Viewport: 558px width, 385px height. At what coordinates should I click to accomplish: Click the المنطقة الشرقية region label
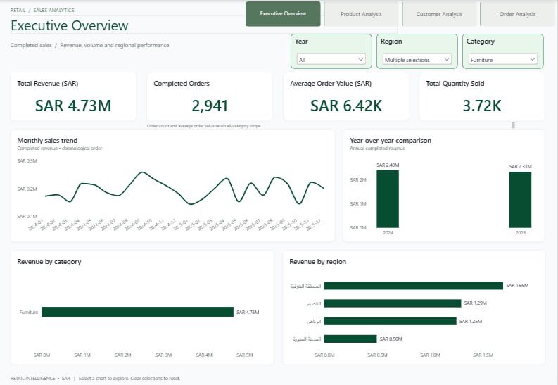click(305, 286)
